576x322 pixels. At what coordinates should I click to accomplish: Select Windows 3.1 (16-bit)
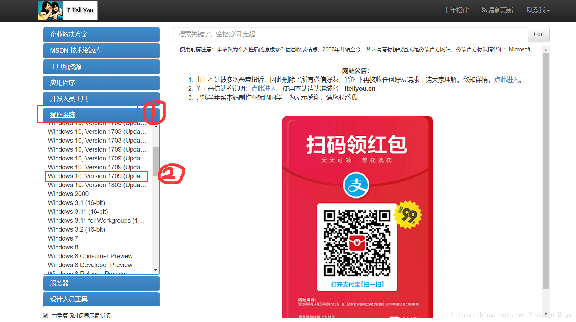pyautogui.click(x=76, y=203)
